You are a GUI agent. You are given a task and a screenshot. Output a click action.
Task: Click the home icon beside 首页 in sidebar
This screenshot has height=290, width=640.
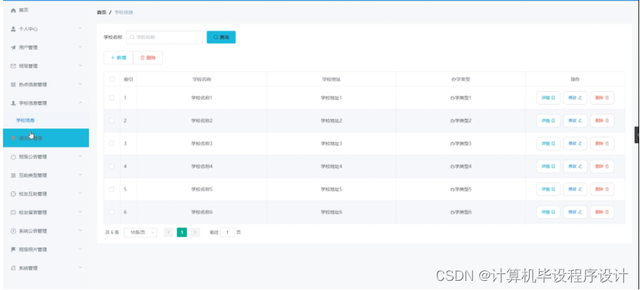[13, 10]
